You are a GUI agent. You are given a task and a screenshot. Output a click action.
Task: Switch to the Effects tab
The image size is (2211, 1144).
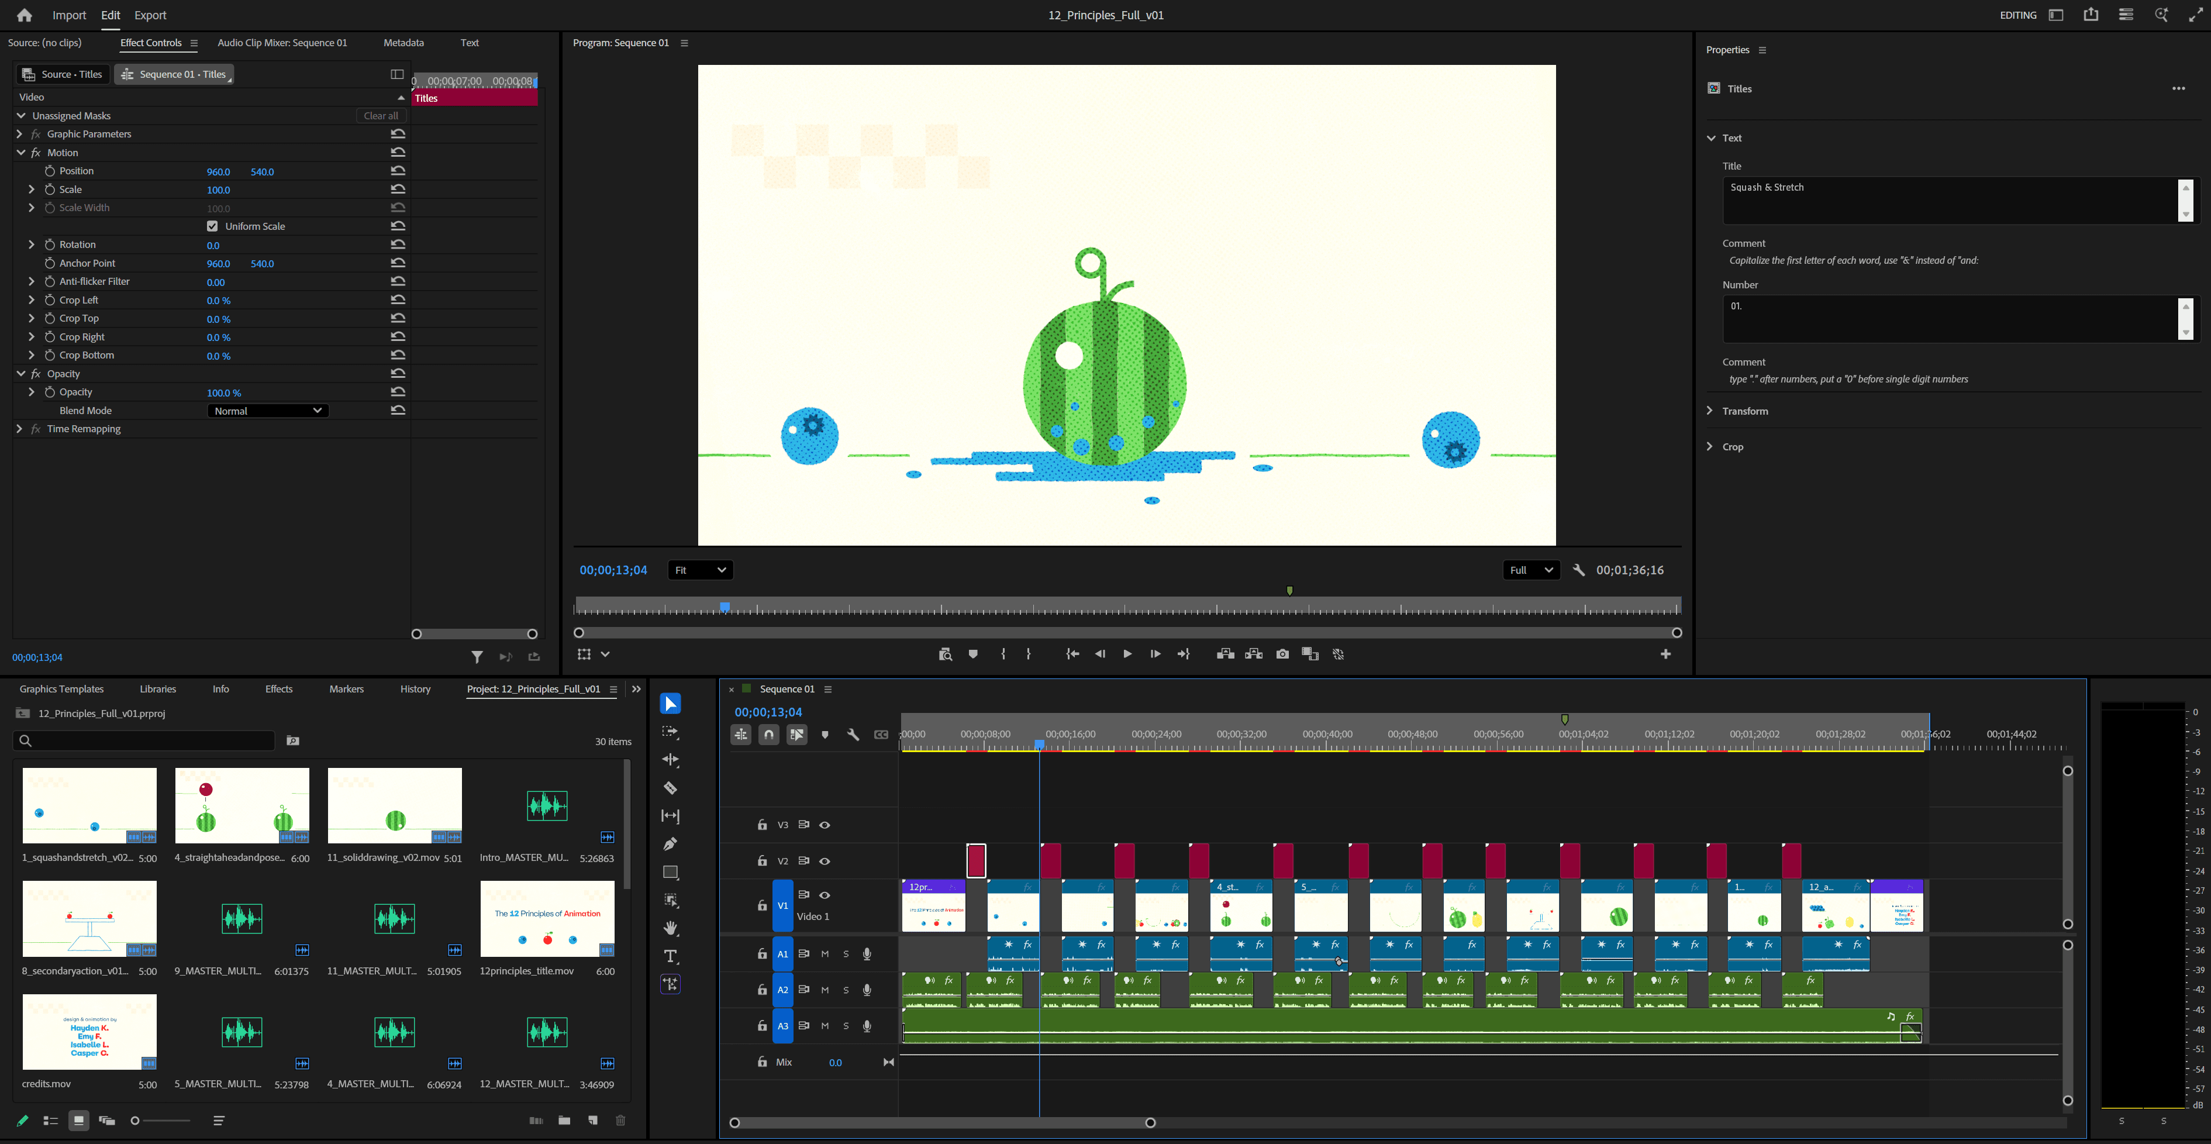pyautogui.click(x=278, y=689)
